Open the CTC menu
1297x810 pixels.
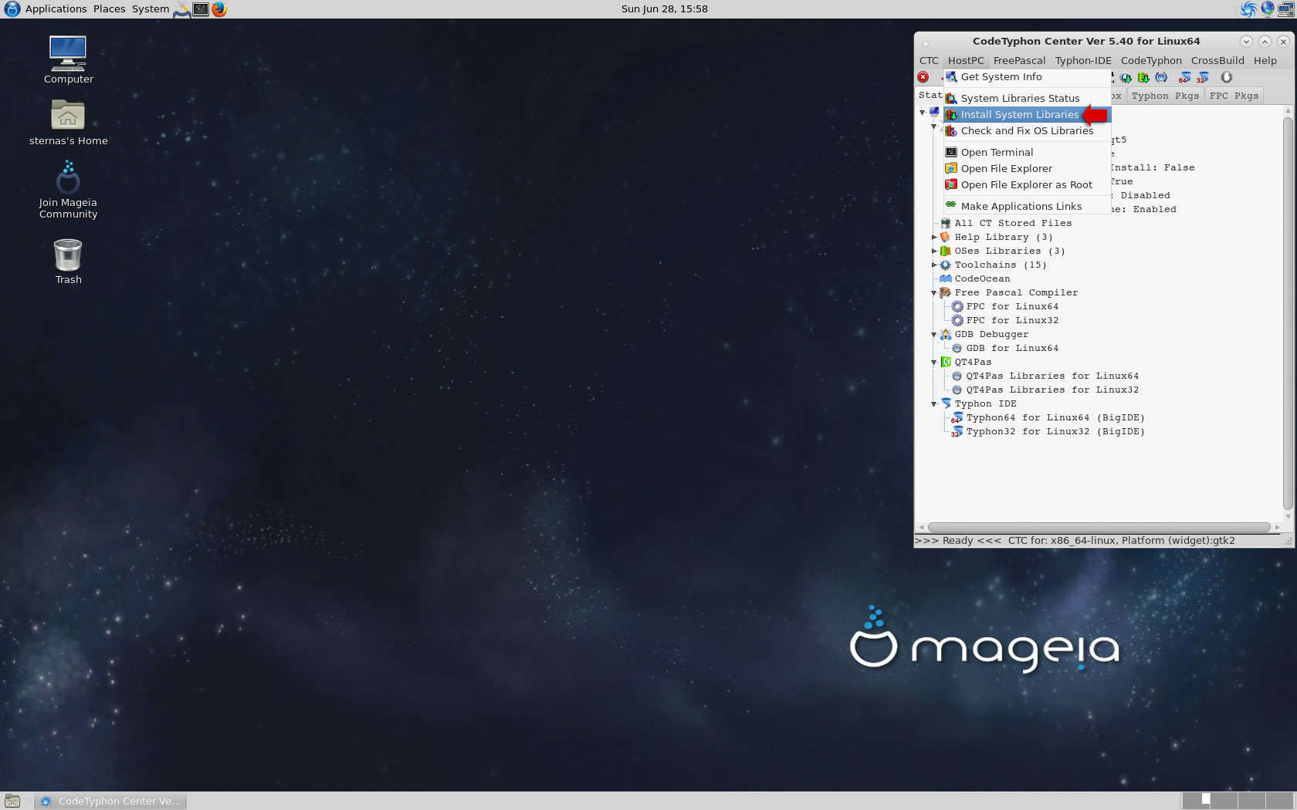coord(929,60)
